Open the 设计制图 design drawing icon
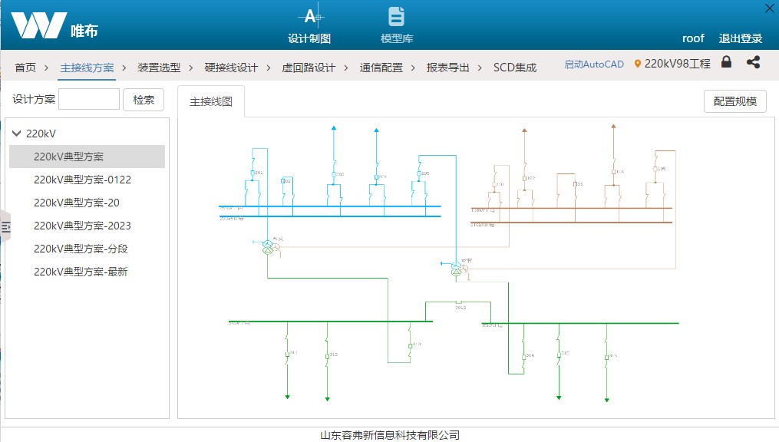Image resolution: width=779 pixels, height=442 pixels. click(309, 17)
